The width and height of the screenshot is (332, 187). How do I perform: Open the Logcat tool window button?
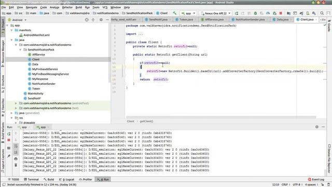pos(67,179)
